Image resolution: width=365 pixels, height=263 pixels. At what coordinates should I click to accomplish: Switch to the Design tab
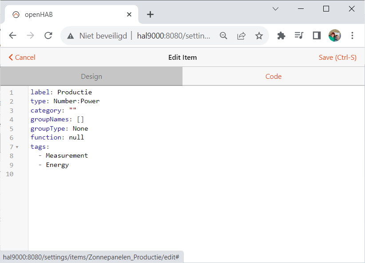tap(91, 77)
